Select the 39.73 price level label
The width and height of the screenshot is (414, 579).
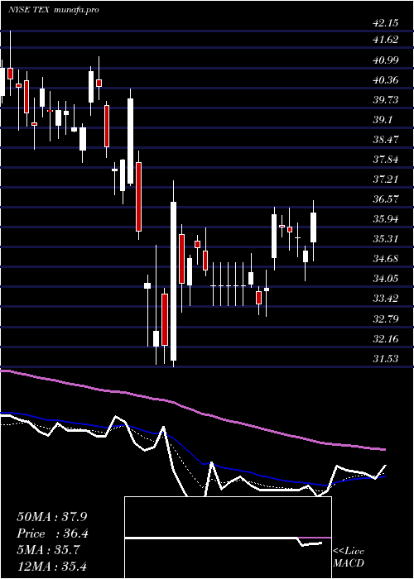[385, 100]
